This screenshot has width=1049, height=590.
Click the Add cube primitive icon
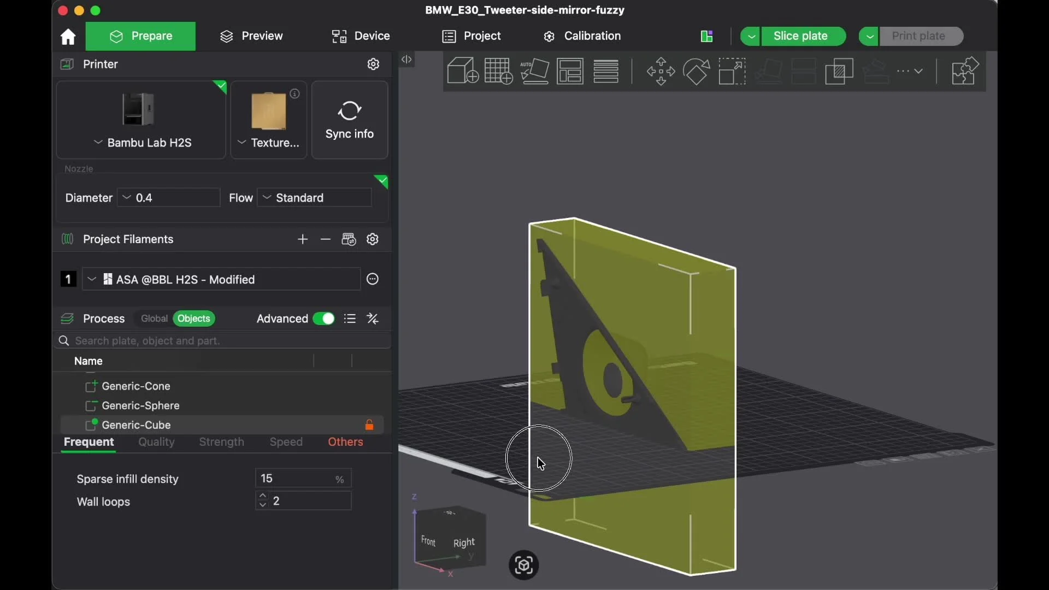click(463, 71)
